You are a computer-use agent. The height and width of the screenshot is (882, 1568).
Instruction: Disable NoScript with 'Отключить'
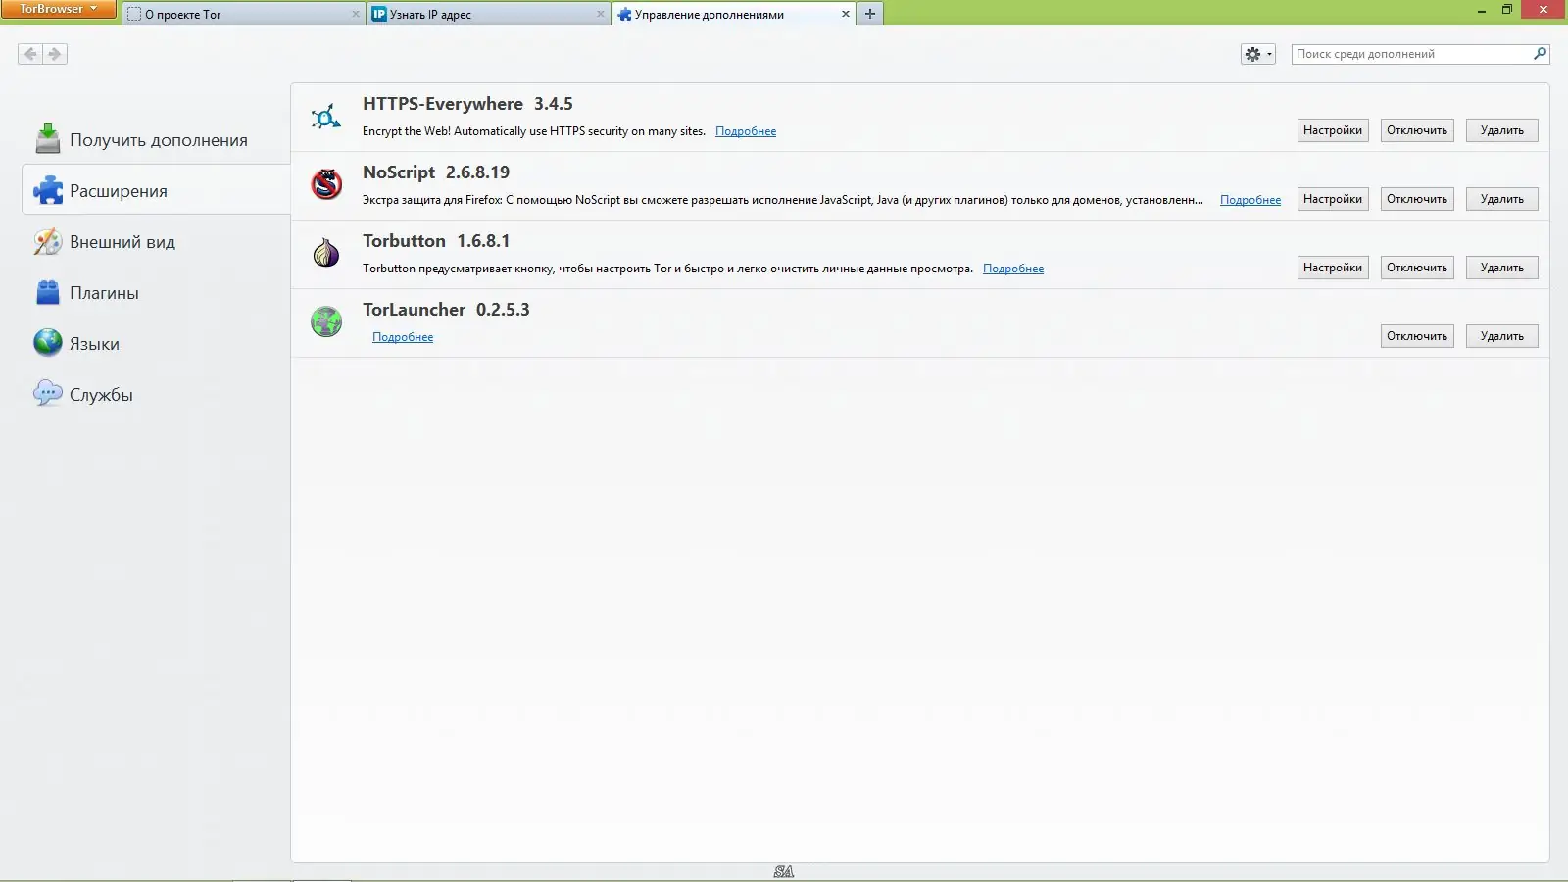click(1417, 199)
